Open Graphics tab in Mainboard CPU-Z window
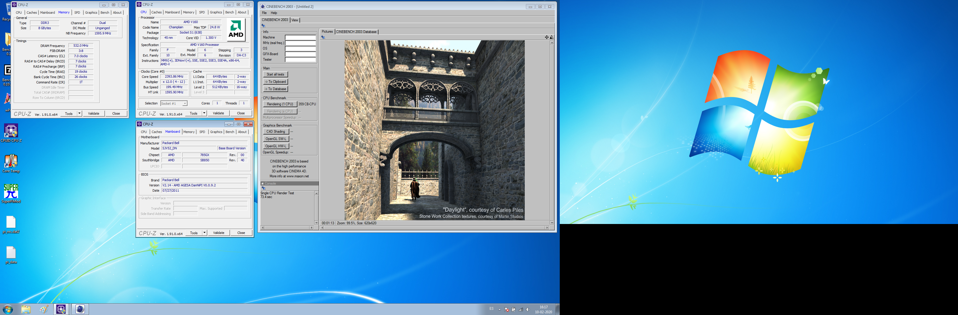 click(216, 132)
